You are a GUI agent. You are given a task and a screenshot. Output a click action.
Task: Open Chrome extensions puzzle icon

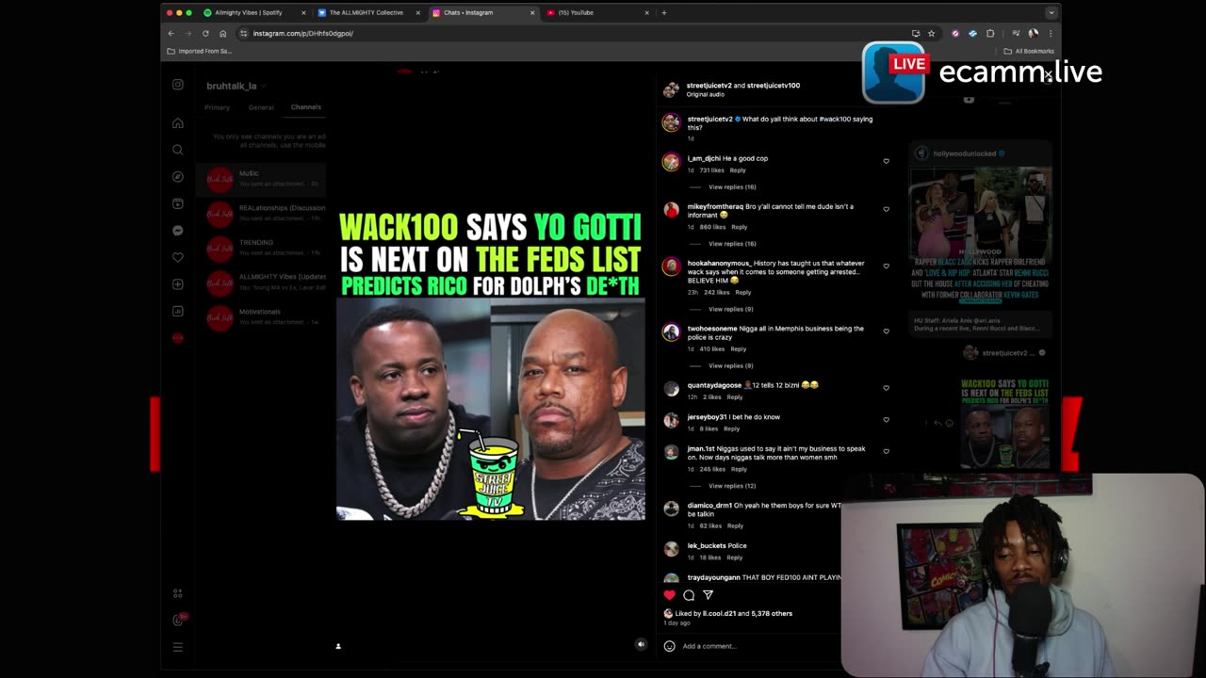[x=990, y=33]
